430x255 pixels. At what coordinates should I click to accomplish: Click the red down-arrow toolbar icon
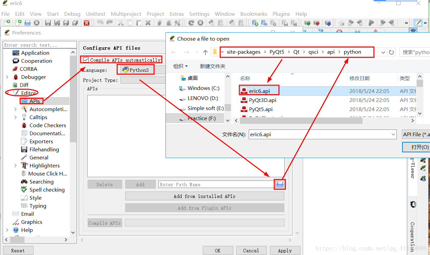[317, 23]
